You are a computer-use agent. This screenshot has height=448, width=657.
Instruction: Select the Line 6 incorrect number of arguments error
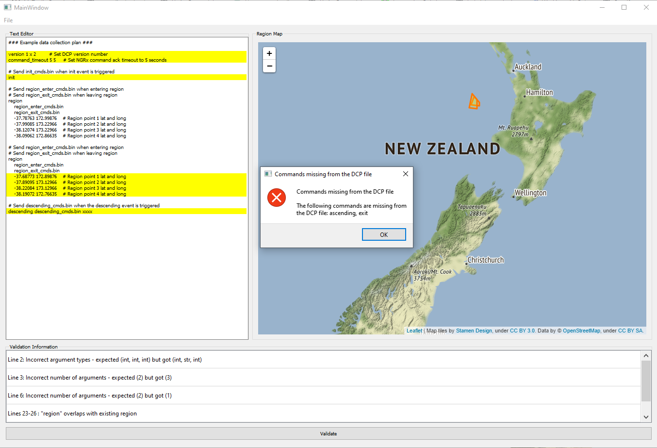coord(324,396)
